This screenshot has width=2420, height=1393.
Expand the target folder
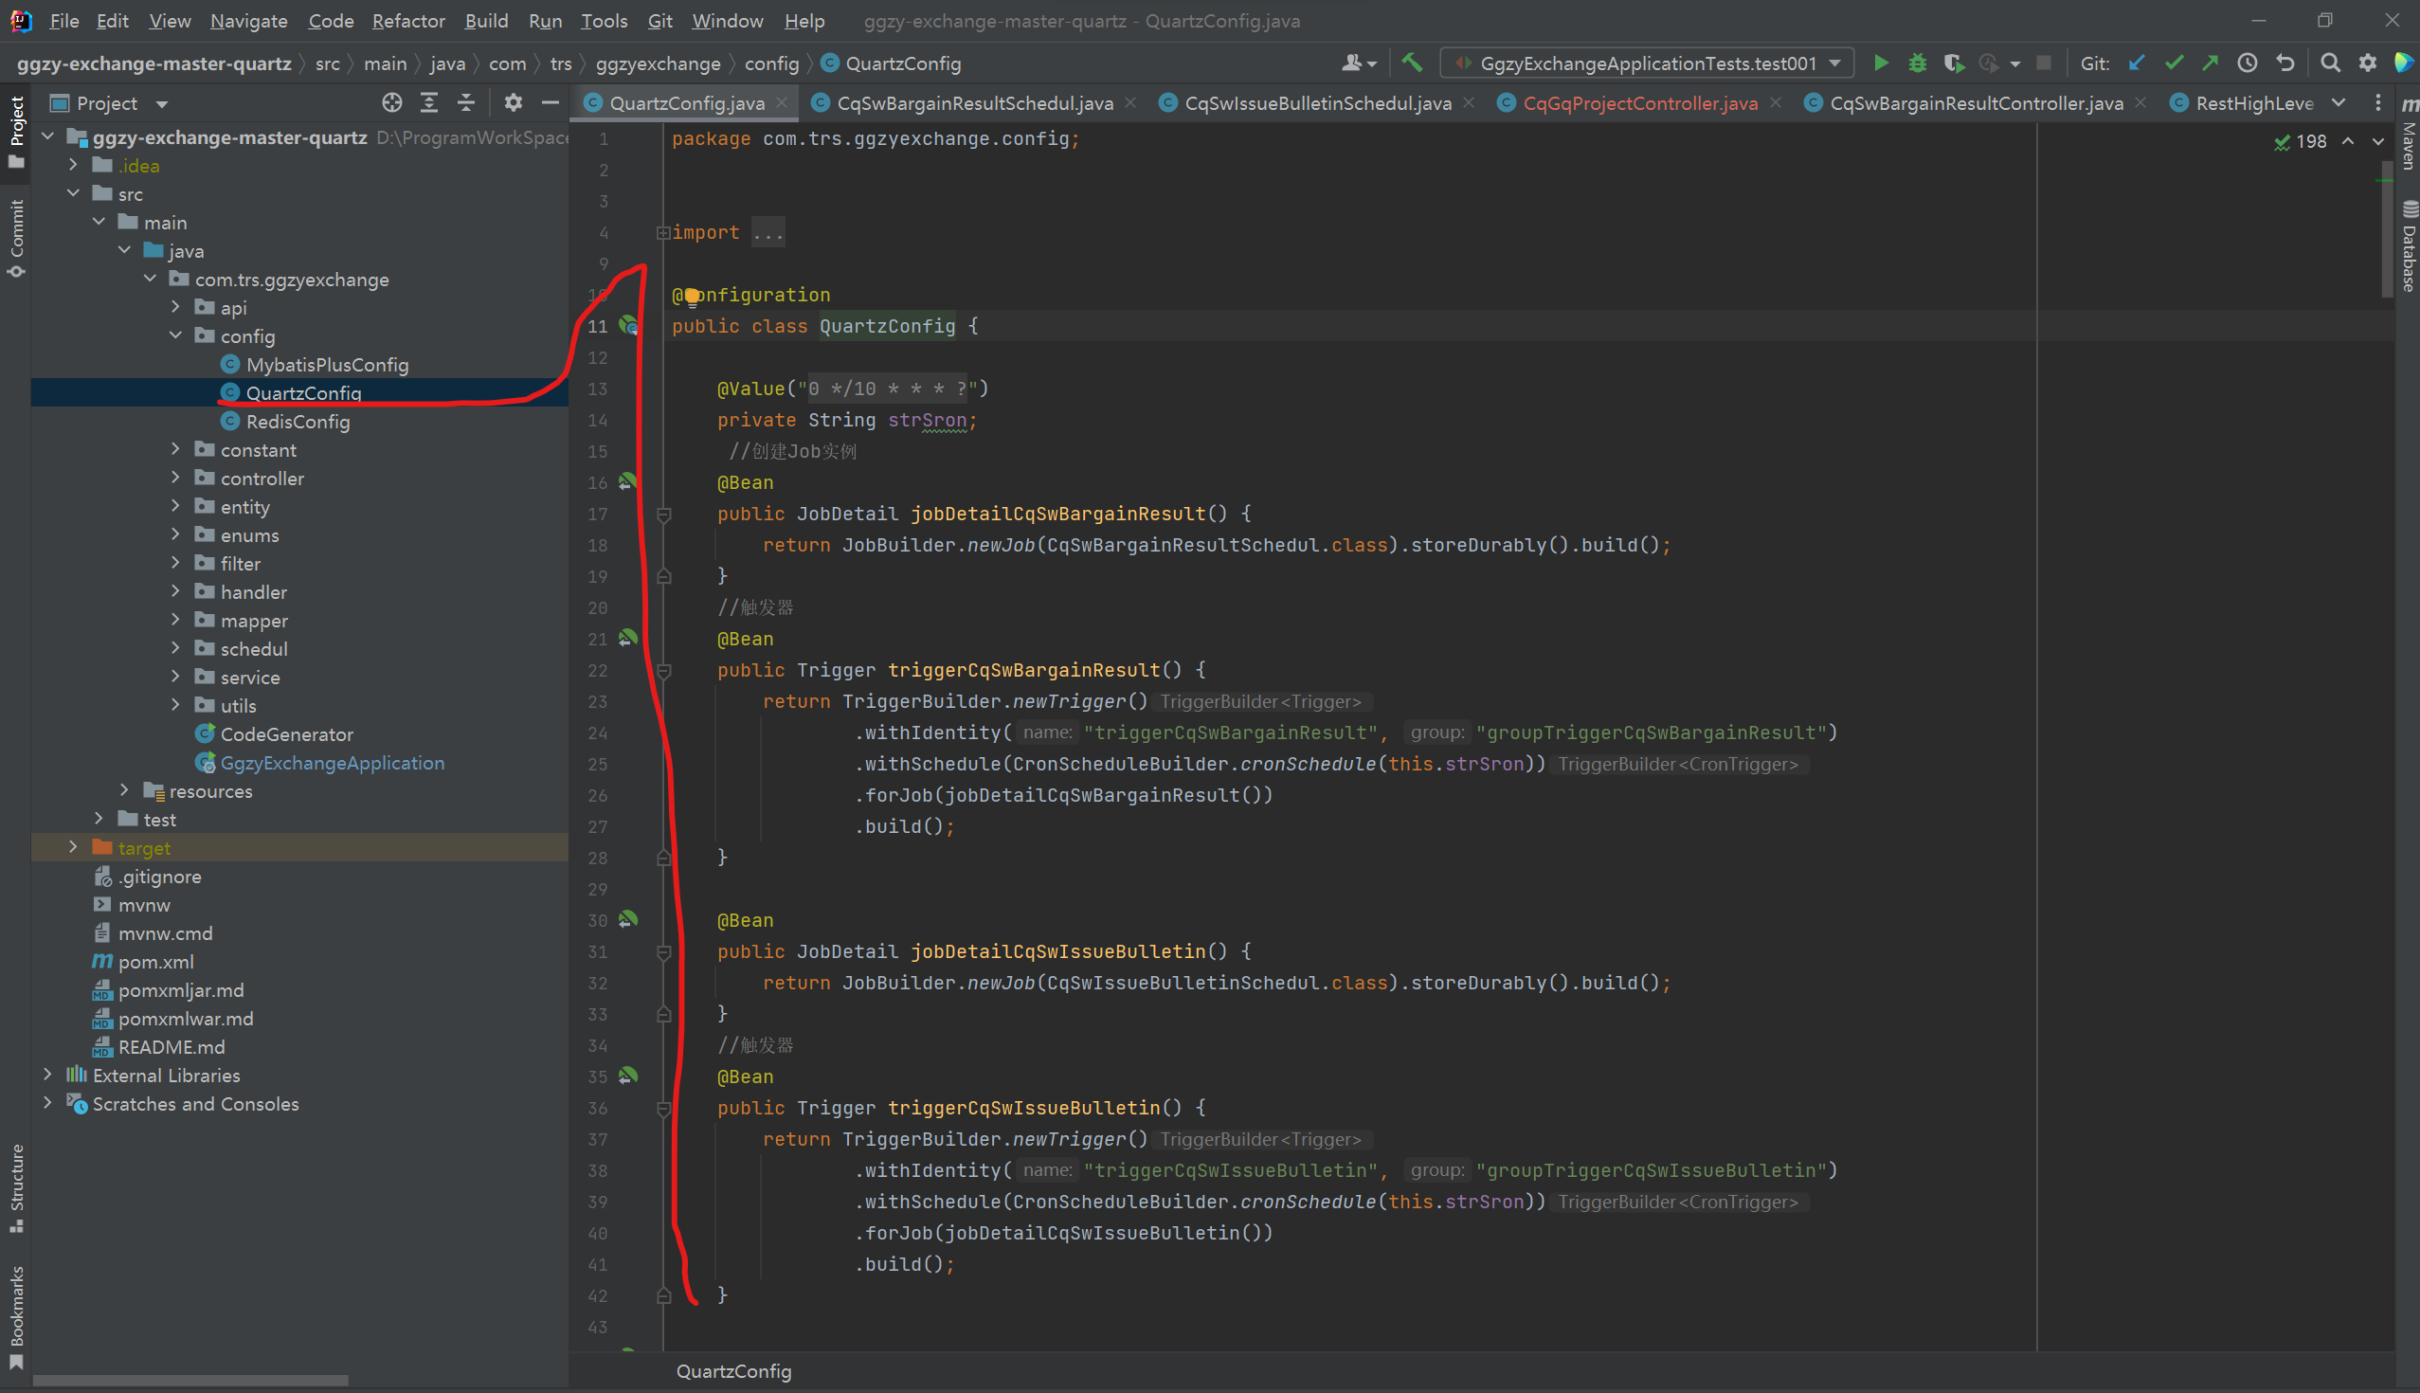coord(73,847)
